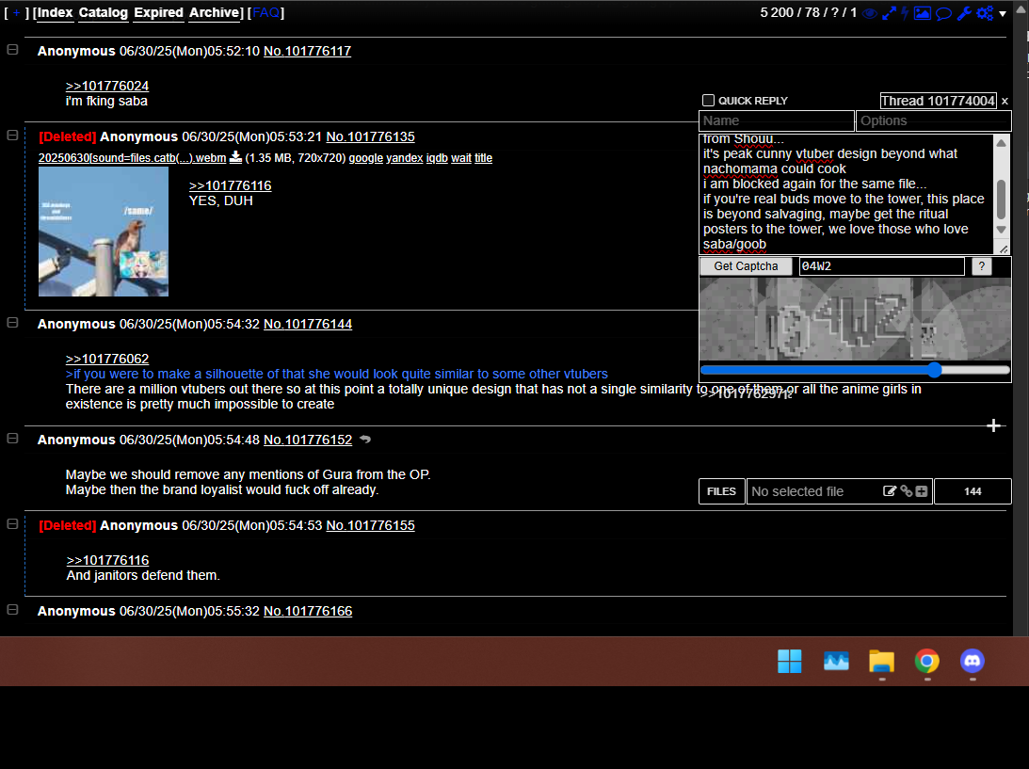Screen dimensions: 1029x769
Task: Follow quote link >>101776116 in YES, DUH post
Action: 231,185
